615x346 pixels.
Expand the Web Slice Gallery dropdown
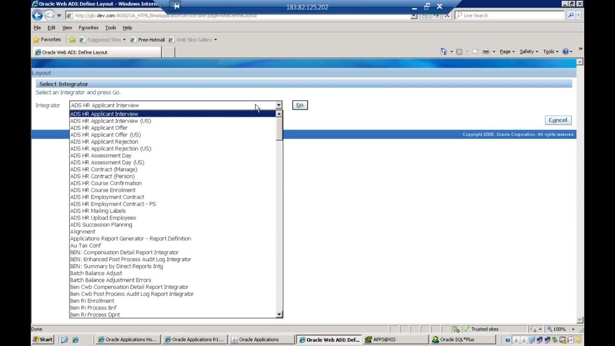point(215,40)
